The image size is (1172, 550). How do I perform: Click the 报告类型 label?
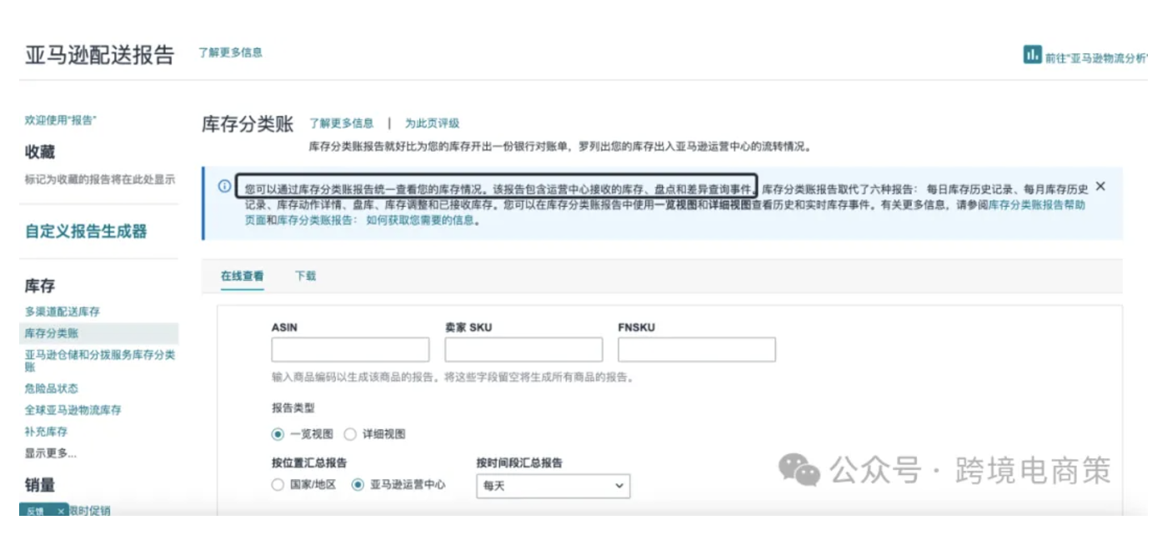click(293, 408)
